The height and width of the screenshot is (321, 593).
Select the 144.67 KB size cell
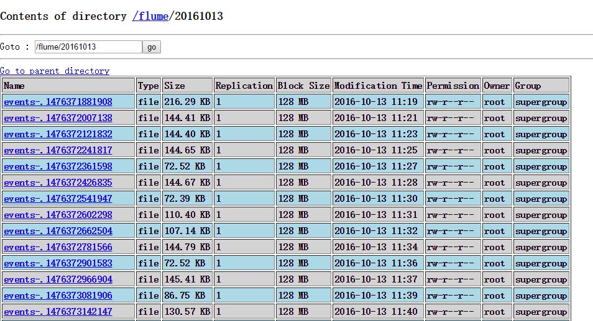[187, 183]
